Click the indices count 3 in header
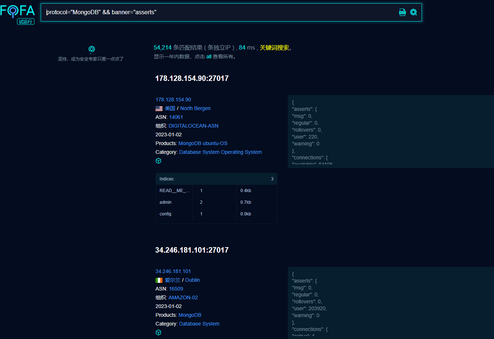This screenshot has height=339, width=494. [272, 179]
